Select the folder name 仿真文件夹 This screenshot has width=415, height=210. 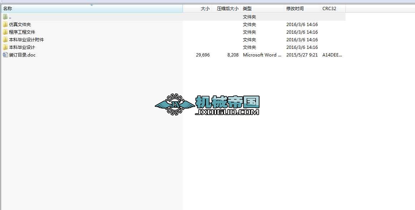20,24
